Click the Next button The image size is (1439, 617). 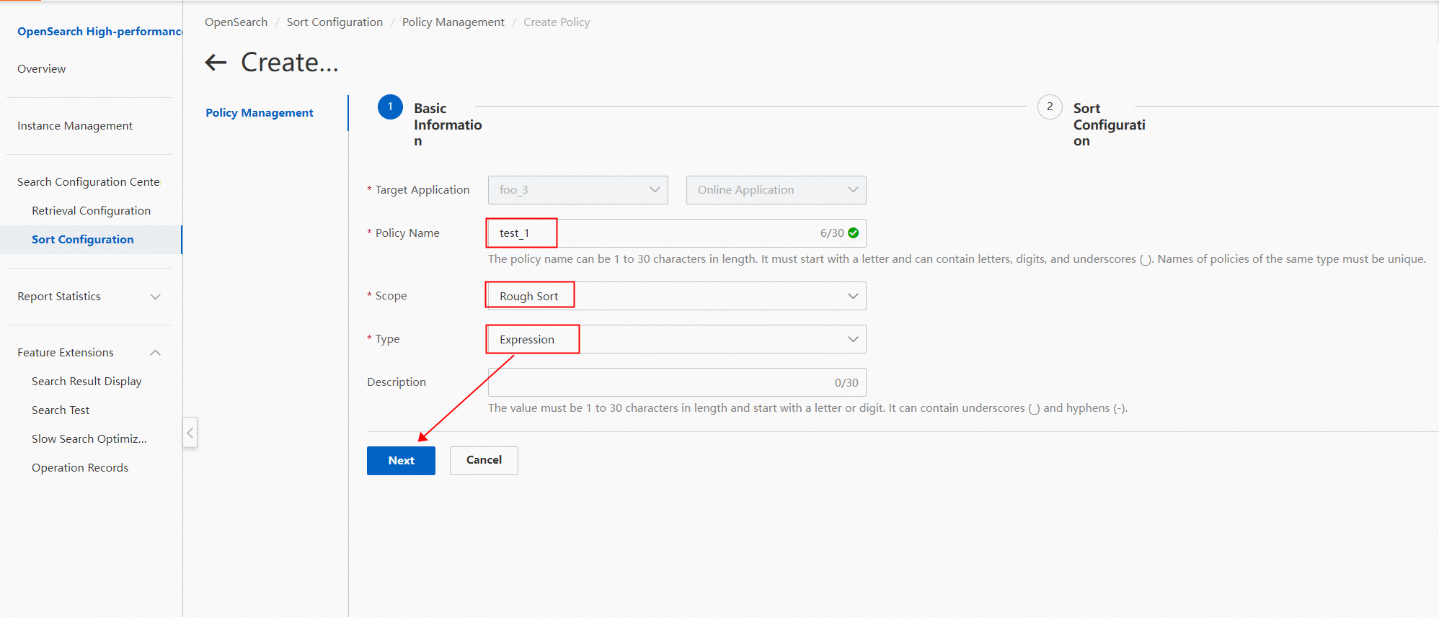401,461
